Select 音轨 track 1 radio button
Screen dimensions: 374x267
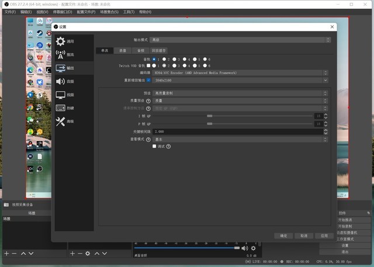point(154,59)
